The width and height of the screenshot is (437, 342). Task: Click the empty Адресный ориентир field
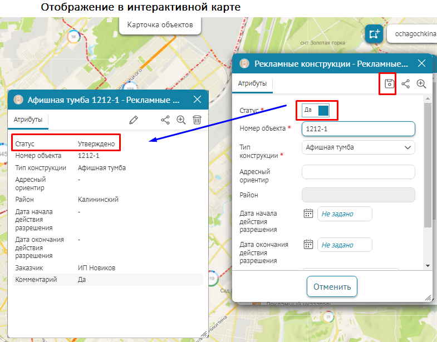point(358,172)
